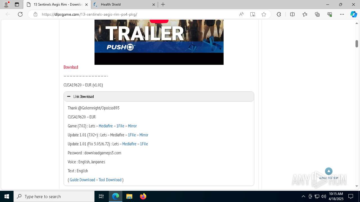The height and width of the screenshot is (202, 360).
Task: Click the page scrollbar down arrow
Action: coord(357,186)
